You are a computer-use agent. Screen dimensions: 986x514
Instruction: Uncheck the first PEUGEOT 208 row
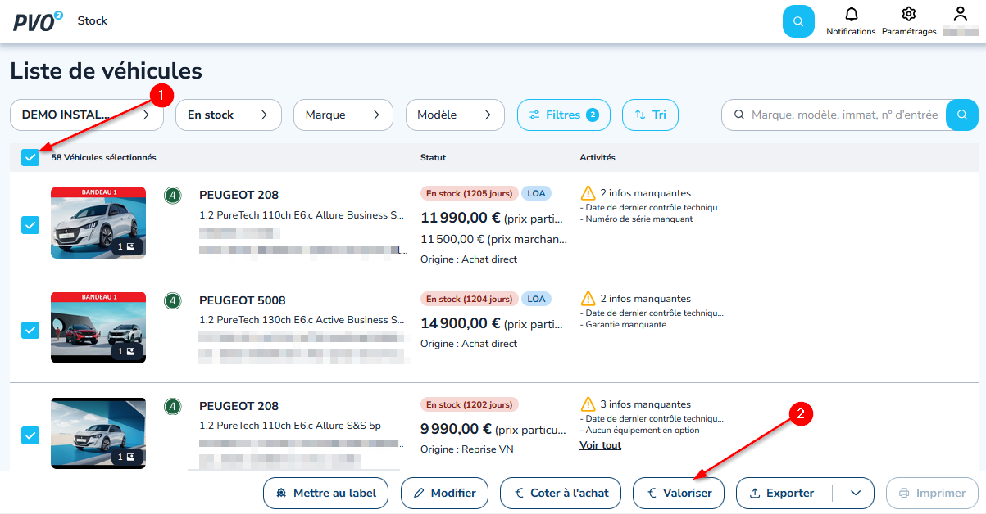[30, 224]
